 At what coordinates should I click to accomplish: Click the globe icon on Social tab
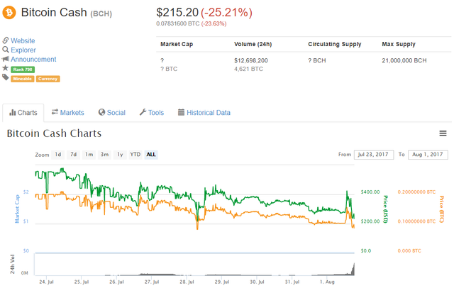pyautogui.click(x=101, y=112)
